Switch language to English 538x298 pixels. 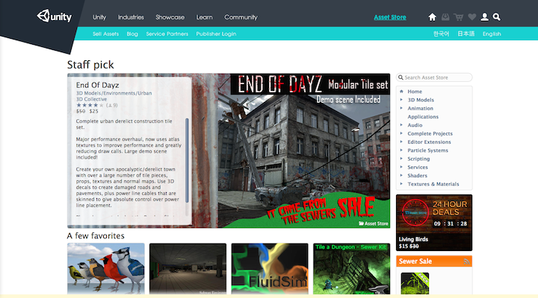[x=492, y=34]
